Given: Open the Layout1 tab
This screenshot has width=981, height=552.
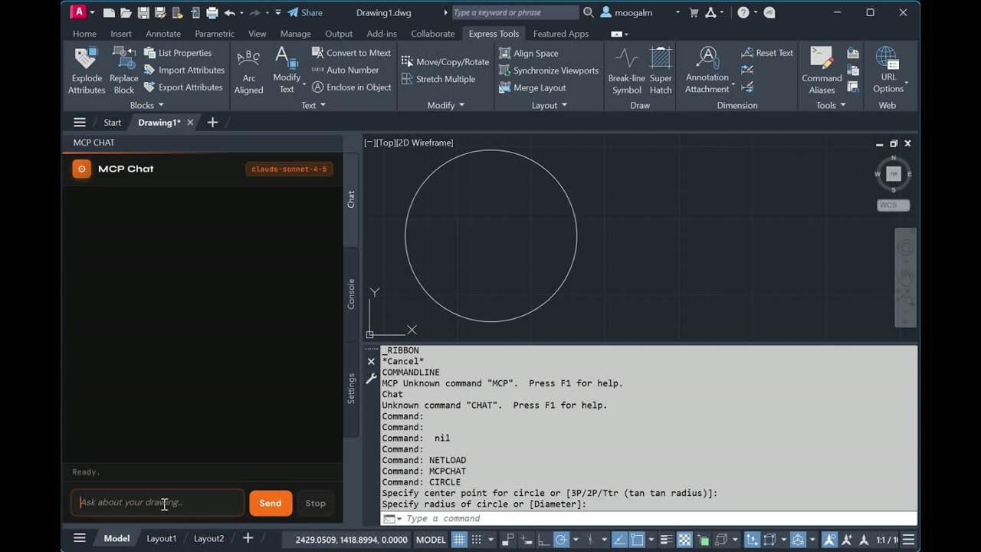Looking at the screenshot, I should [161, 538].
